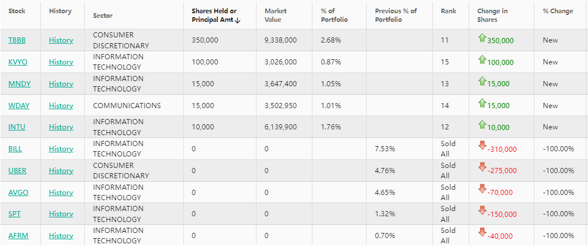This screenshot has height=245, width=588.
Task: Open the MNDY ticker link
Action: point(19,84)
